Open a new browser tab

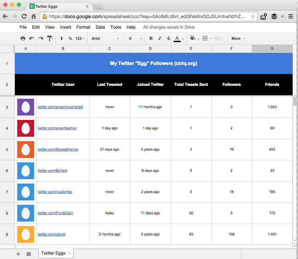(x=98, y=6)
